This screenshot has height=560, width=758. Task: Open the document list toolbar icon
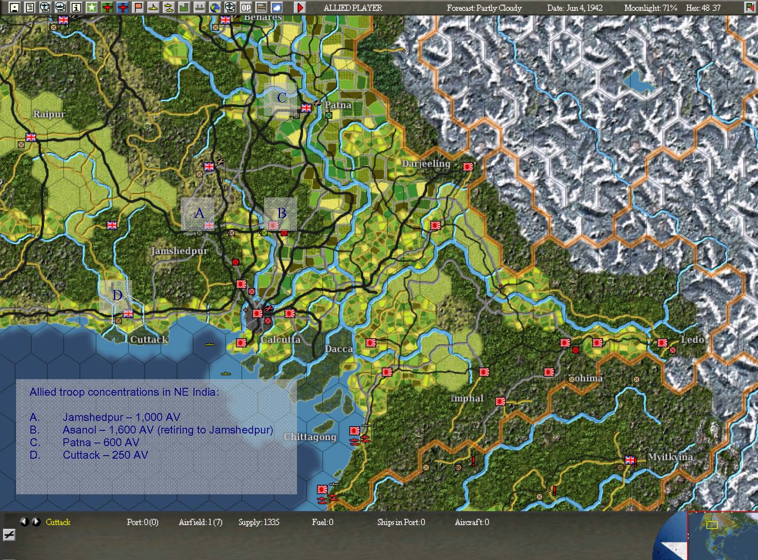30,7
